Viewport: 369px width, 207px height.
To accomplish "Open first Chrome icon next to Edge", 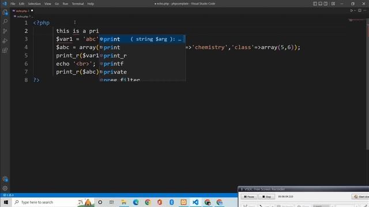I will click(x=148, y=202).
